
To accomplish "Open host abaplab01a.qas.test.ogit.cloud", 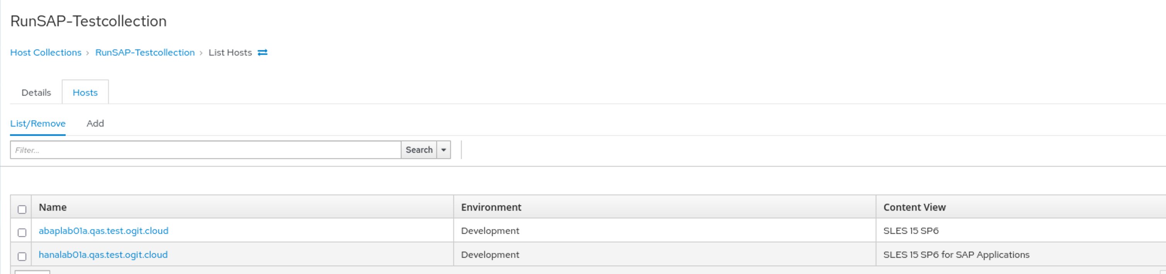I will pos(103,231).
